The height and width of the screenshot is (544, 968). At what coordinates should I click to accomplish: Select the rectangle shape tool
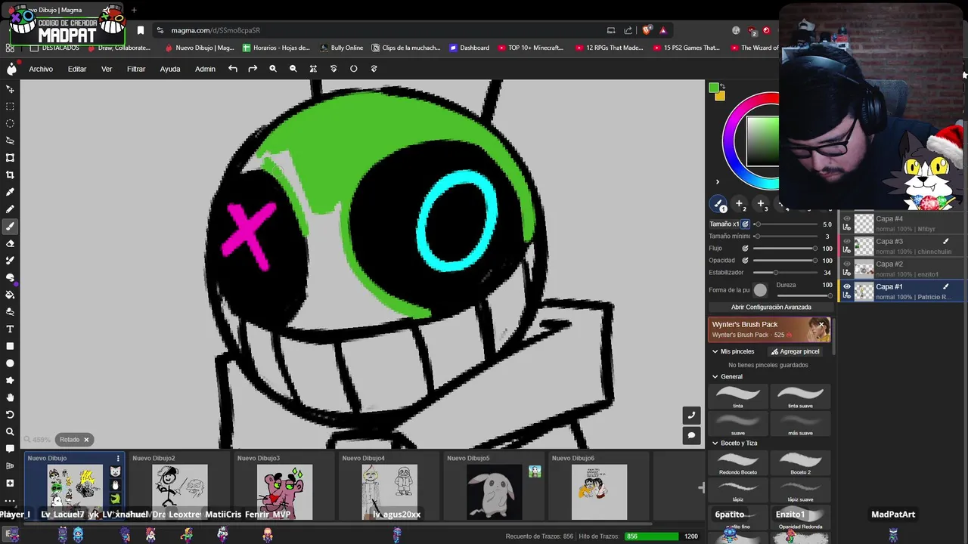pyautogui.click(x=10, y=346)
